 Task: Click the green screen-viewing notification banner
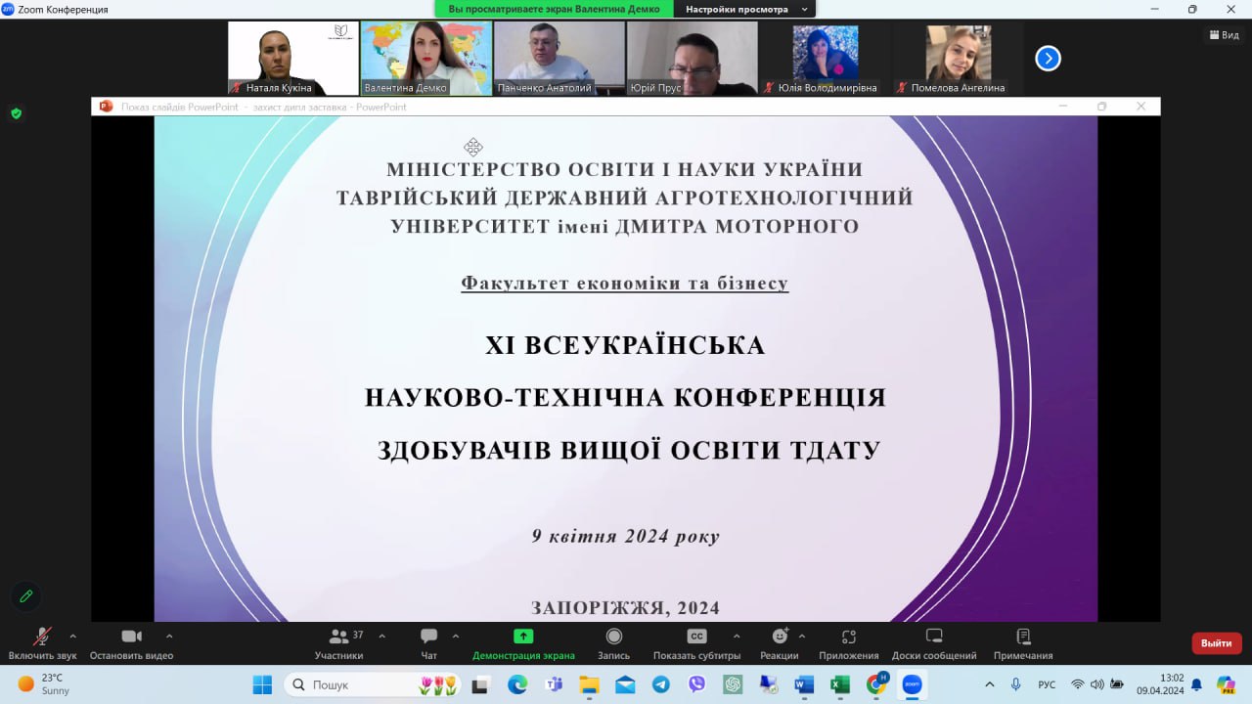pos(555,9)
